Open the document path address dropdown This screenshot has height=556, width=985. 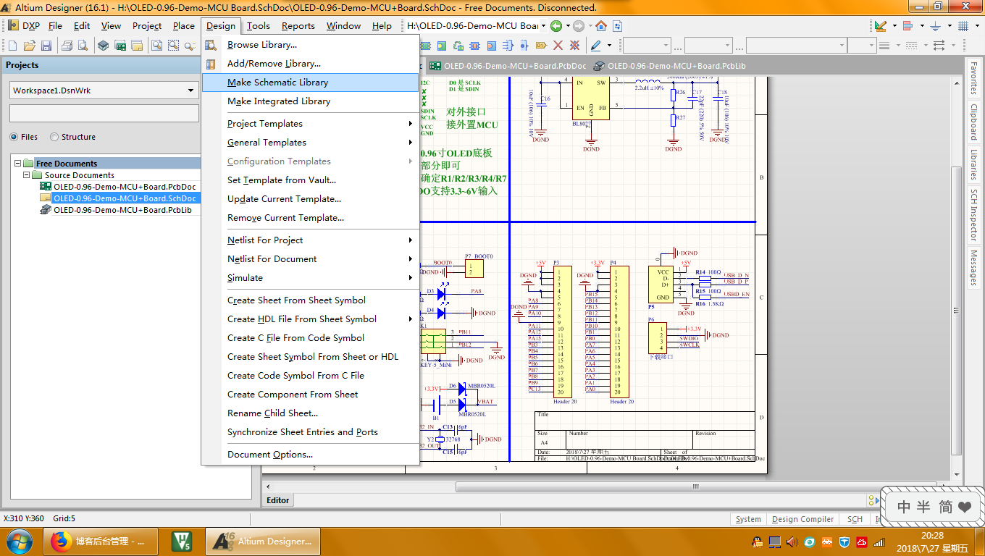[543, 26]
